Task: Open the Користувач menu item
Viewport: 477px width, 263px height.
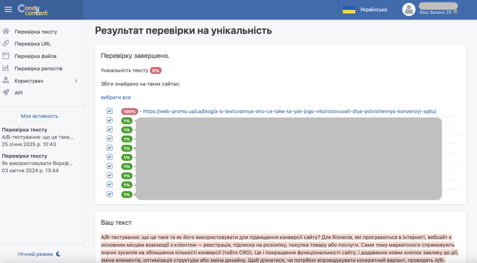Action: (x=29, y=81)
